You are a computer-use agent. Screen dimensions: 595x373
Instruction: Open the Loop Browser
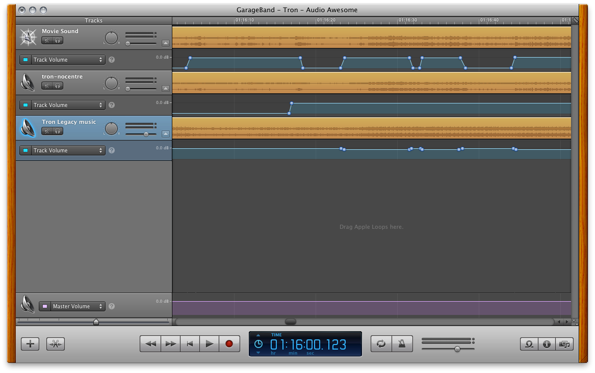tap(529, 344)
